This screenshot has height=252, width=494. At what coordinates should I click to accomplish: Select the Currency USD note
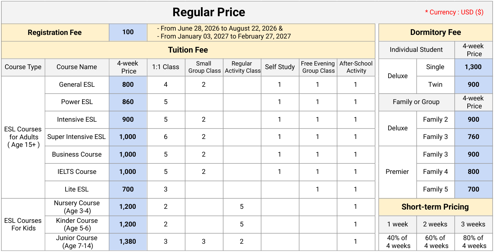(x=454, y=12)
